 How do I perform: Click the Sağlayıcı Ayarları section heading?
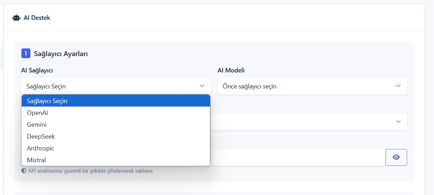[61, 54]
